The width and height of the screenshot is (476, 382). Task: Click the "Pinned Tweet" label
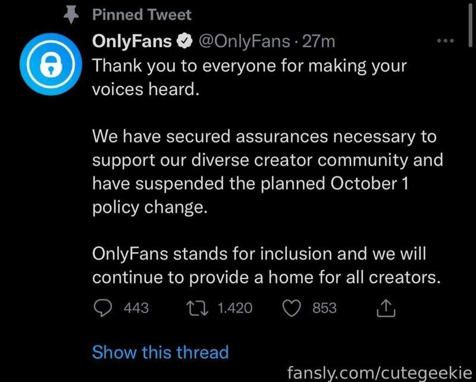[x=142, y=14]
